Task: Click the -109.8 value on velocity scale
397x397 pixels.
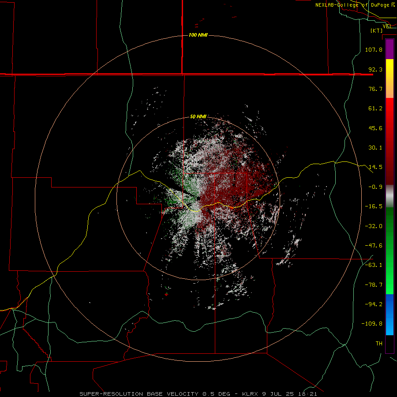Action: coord(372,324)
